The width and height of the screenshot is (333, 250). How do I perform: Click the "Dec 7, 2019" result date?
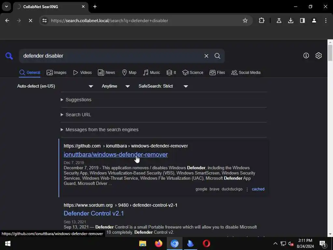tap(74, 163)
